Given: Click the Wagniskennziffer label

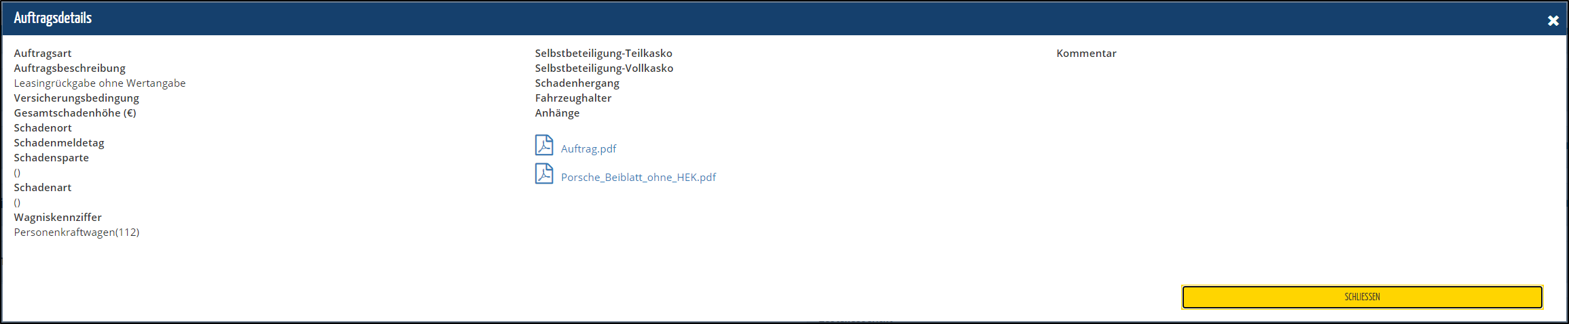Looking at the screenshot, I should [x=58, y=218].
